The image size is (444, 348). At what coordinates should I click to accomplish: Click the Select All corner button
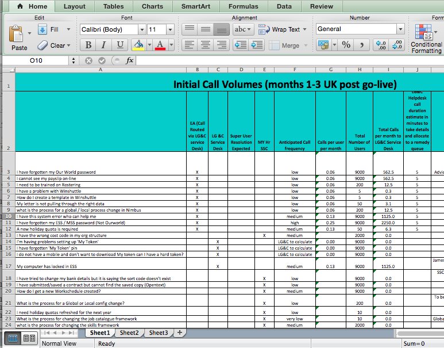9,70
